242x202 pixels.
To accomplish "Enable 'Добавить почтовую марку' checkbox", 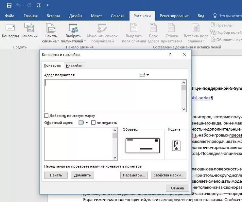I will [46, 116].
